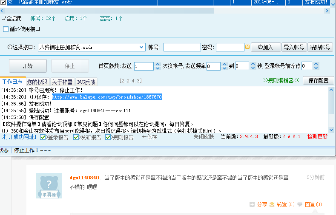Open the BUG反馈 tab
The image size is (336, 215).
pos(86,82)
